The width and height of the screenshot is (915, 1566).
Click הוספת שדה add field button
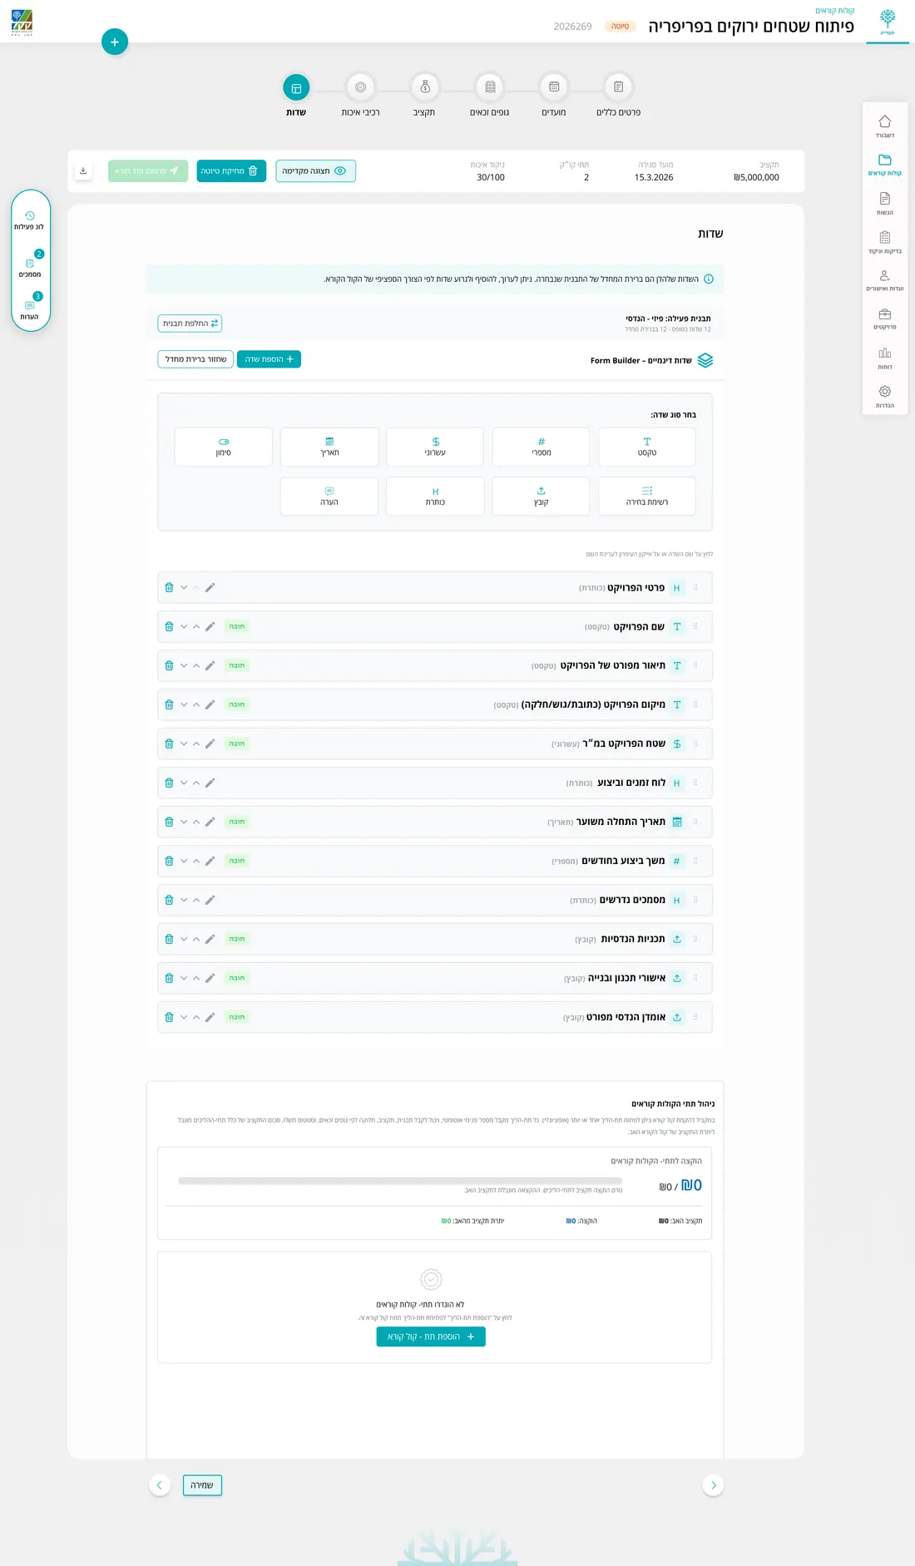click(269, 359)
